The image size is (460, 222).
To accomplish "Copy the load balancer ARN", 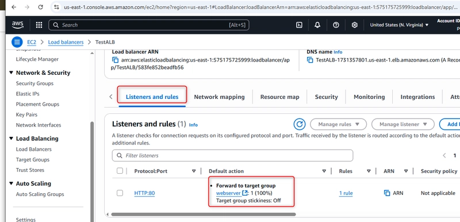I will pos(116,60).
